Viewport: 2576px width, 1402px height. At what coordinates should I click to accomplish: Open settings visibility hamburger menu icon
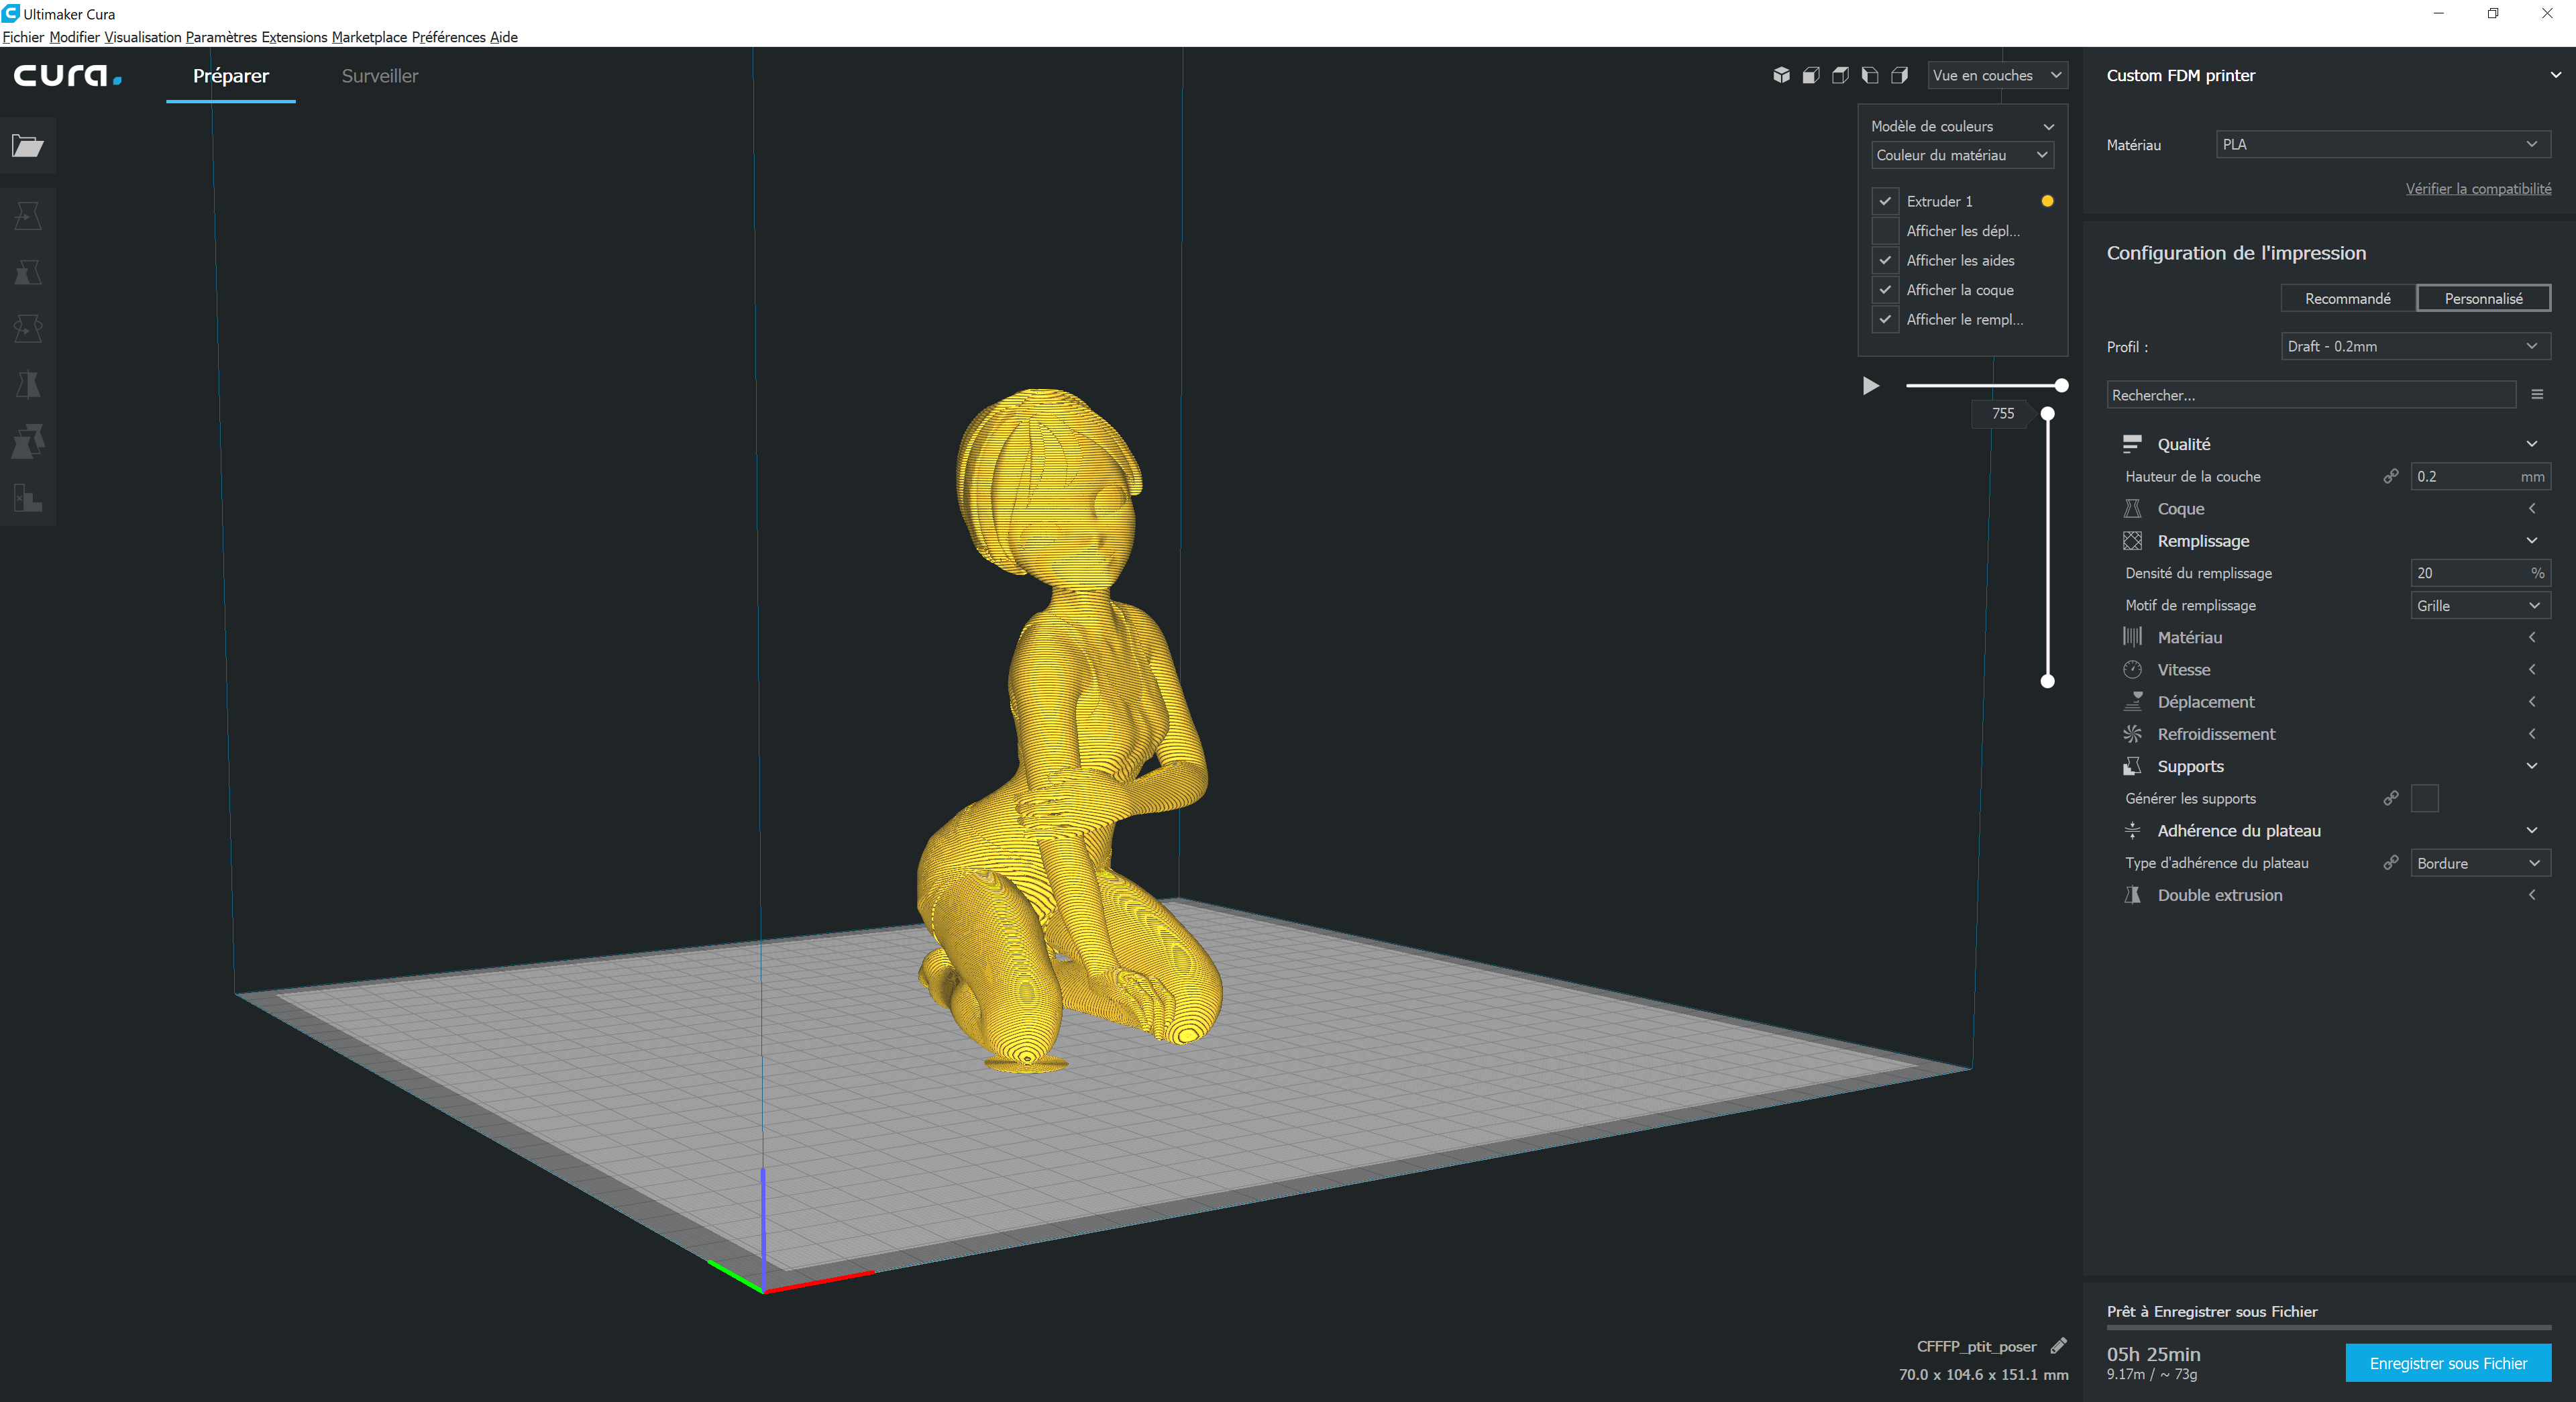(x=2537, y=394)
